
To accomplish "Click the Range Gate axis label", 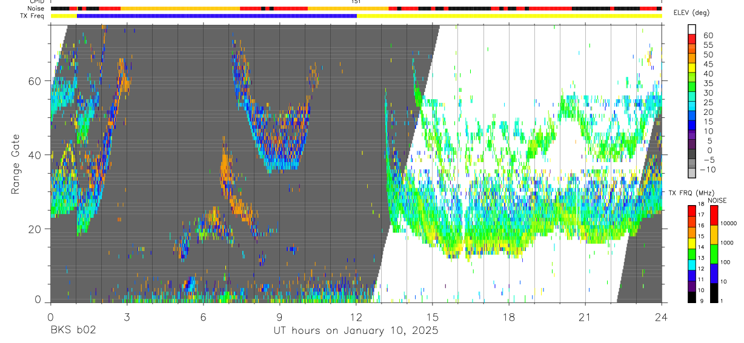I will click(x=16, y=163).
